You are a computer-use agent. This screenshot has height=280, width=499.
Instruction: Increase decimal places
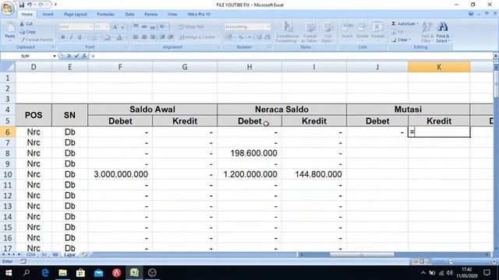[259, 37]
